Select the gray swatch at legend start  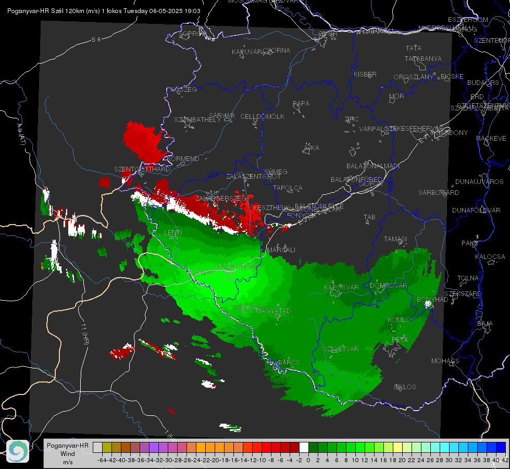point(97,448)
